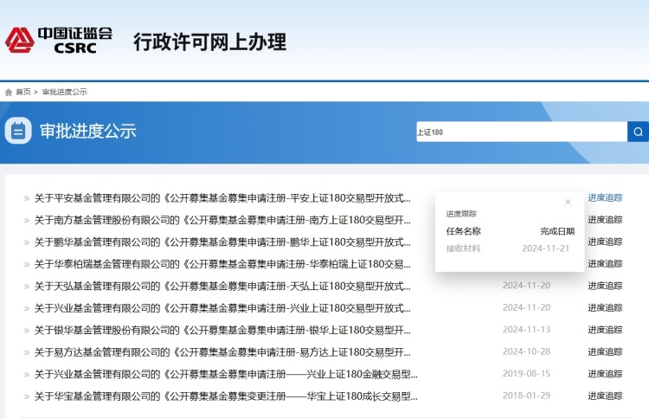This screenshot has height=419, width=649.
Task: Click the double-arrow bullet before 易方达 entry
Action: pyautogui.click(x=27, y=352)
